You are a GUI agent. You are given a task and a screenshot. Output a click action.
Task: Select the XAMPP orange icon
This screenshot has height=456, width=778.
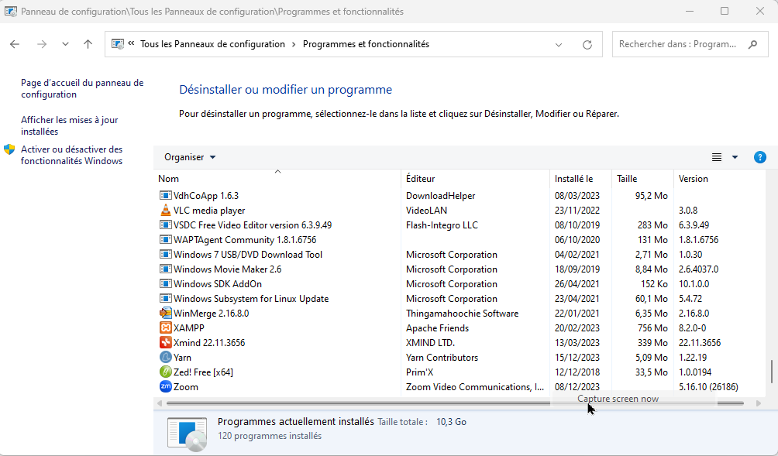coord(165,328)
